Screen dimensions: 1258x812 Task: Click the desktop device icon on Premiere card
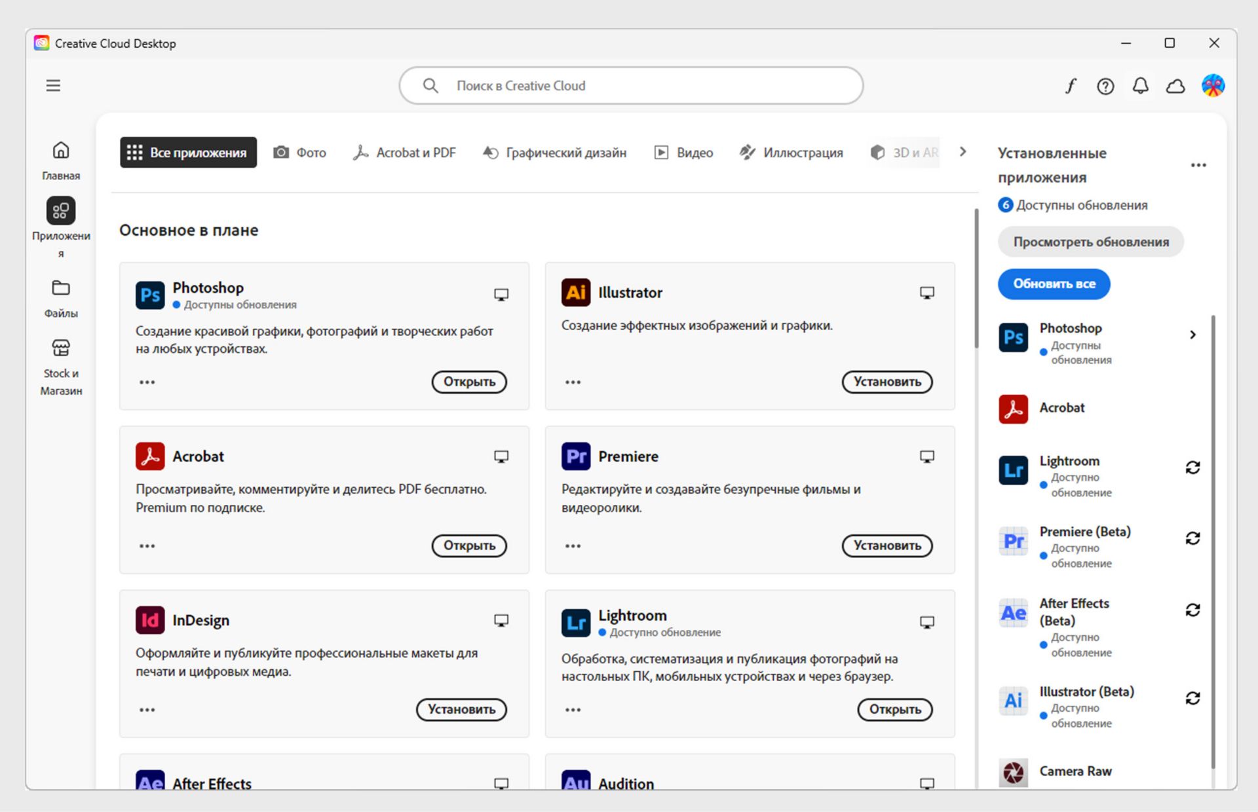(x=927, y=456)
